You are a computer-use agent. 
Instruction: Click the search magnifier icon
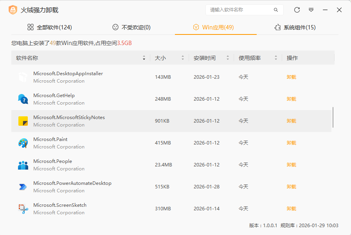coord(276,10)
